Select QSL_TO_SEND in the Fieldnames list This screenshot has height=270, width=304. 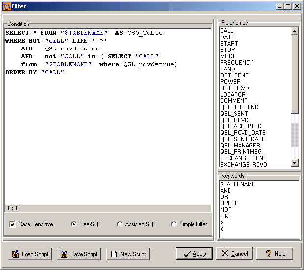click(x=240, y=107)
